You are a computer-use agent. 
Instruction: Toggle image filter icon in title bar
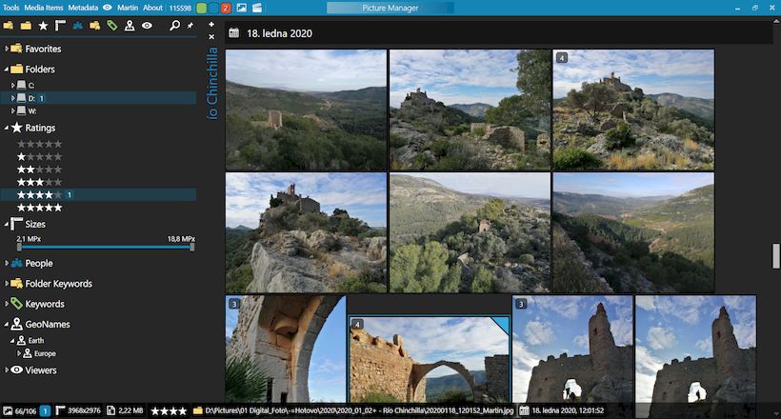click(242, 8)
